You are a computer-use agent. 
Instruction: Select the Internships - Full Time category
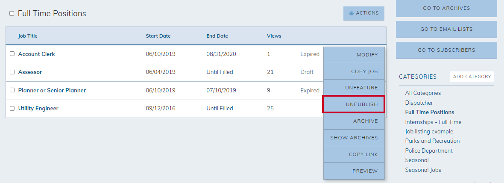[433, 122]
